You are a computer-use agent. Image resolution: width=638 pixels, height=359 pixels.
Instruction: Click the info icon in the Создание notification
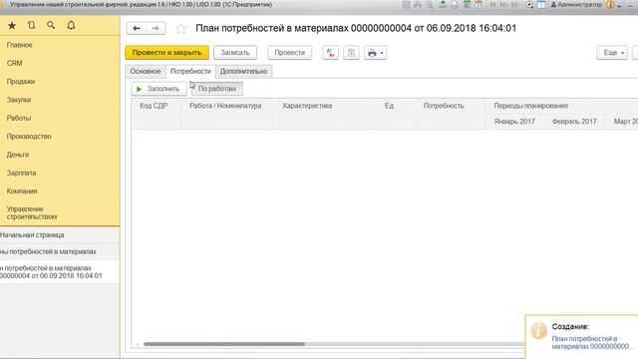[x=538, y=330]
